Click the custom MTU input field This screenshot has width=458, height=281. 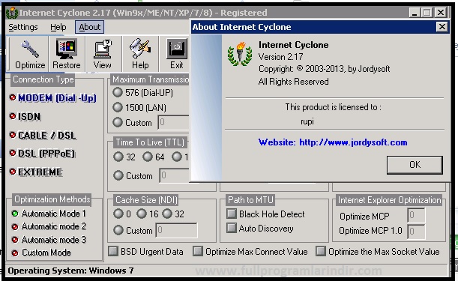pos(174,122)
